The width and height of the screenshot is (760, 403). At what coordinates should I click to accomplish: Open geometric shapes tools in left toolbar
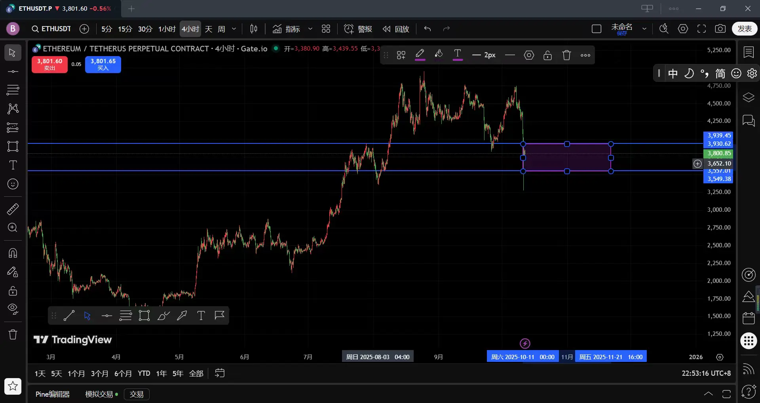pos(13,146)
